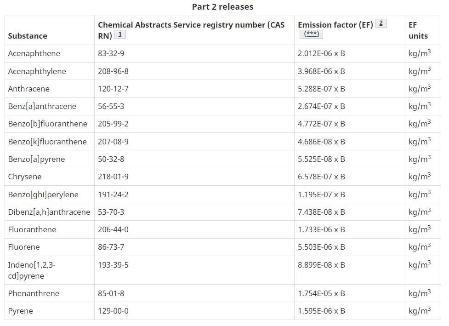Click CAS number 53-70-3
Viewport: 449px width, 326px height.
[x=111, y=212]
